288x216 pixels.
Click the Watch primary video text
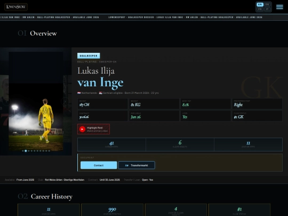point(97,131)
